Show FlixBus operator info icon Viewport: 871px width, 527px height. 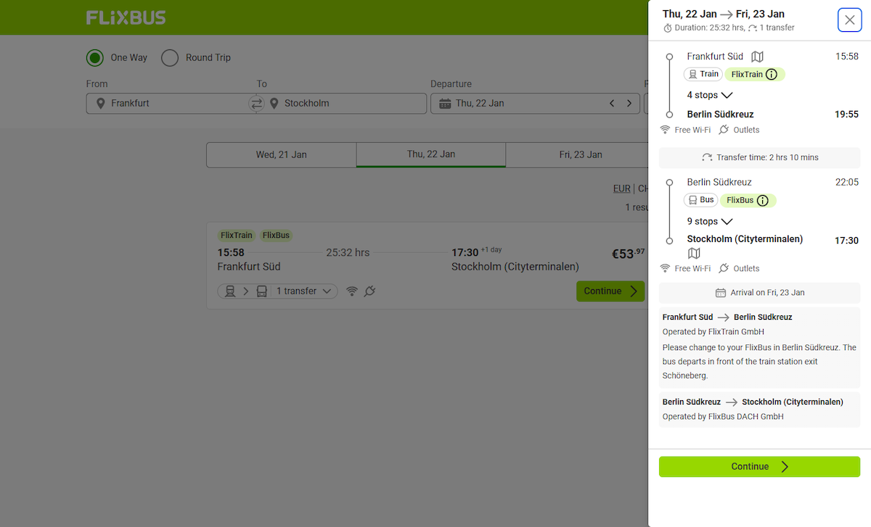762,200
